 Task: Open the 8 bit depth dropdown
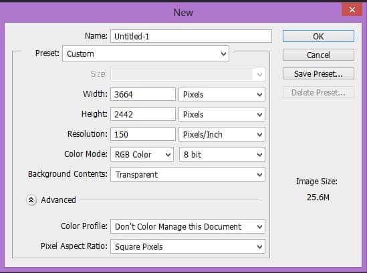222,154
